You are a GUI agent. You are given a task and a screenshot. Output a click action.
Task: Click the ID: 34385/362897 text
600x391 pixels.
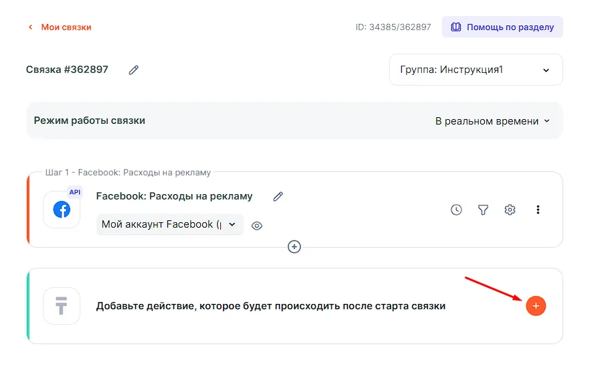[x=393, y=27]
